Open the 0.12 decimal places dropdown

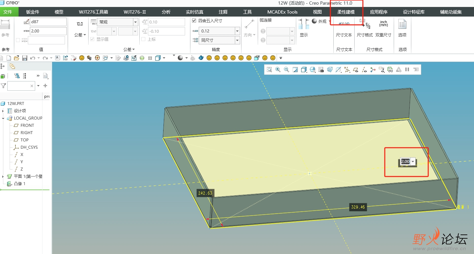point(237,31)
